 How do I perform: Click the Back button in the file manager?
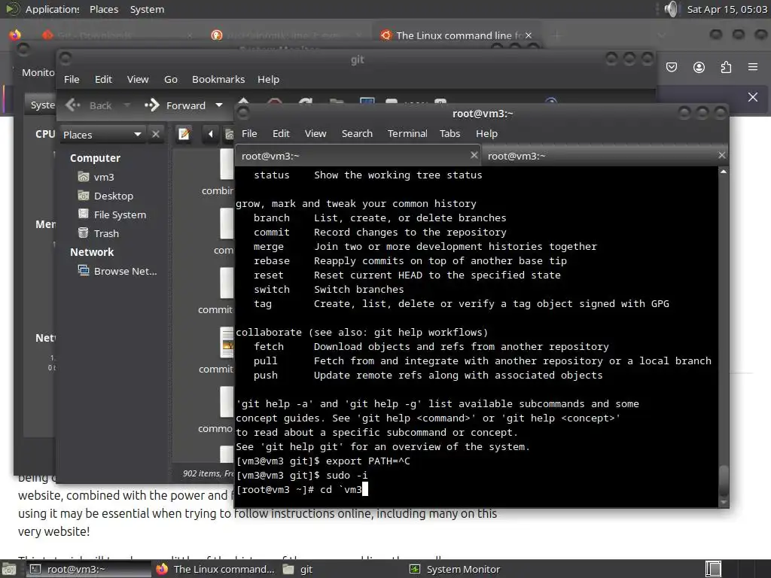(x=89, y=105)
